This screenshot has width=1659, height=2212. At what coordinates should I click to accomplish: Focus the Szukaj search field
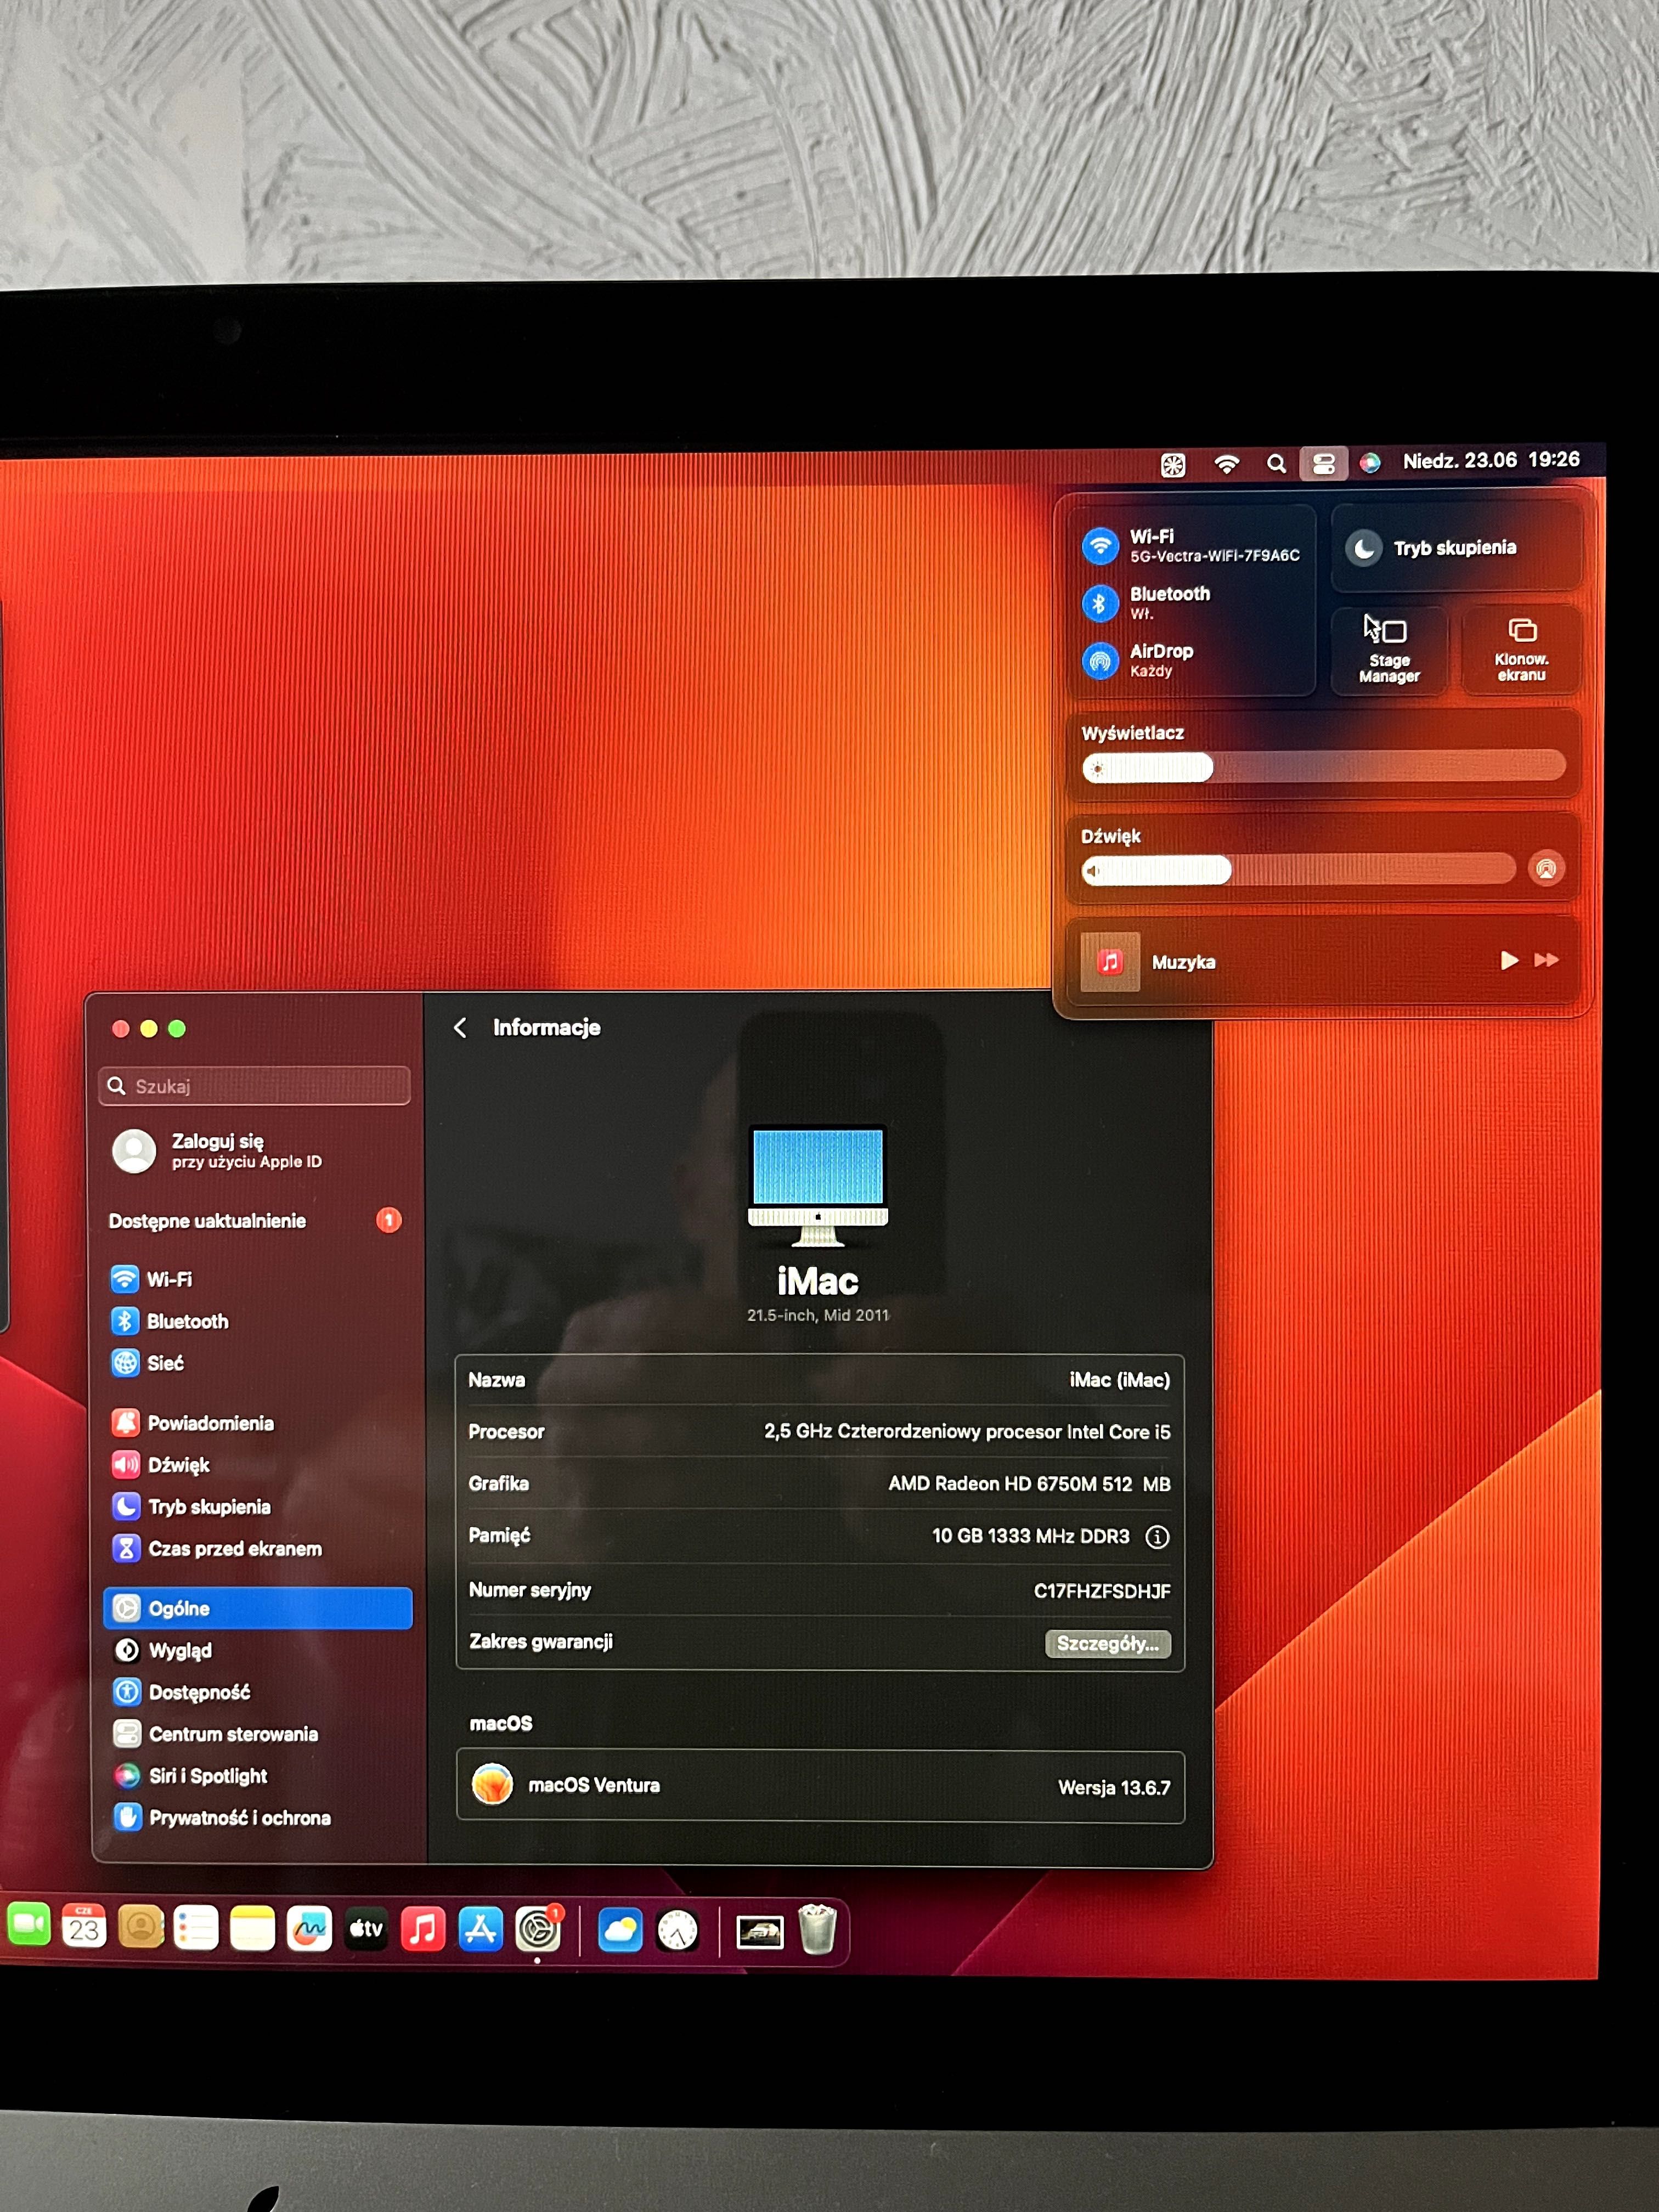tap(255, 1086)
